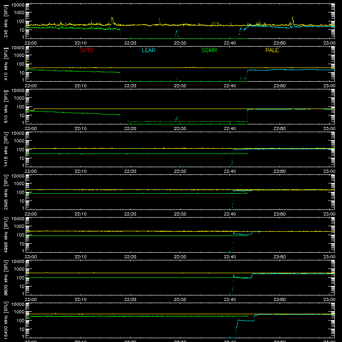Image resolution: width=342 pixels, height=342 pixels.
Task: Click the 23:00 time label of the 245 MHz panel
Action: (x=329, y=43)
